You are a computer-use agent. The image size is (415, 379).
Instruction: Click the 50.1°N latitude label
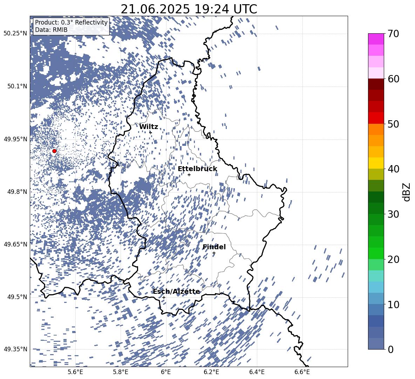point(17,86)
